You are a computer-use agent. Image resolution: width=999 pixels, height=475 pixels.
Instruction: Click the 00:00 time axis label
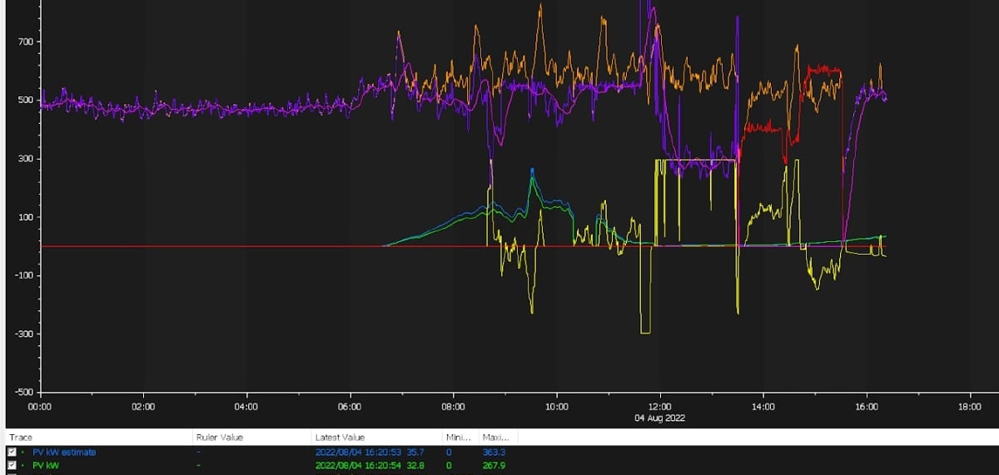tap(41, 407)
